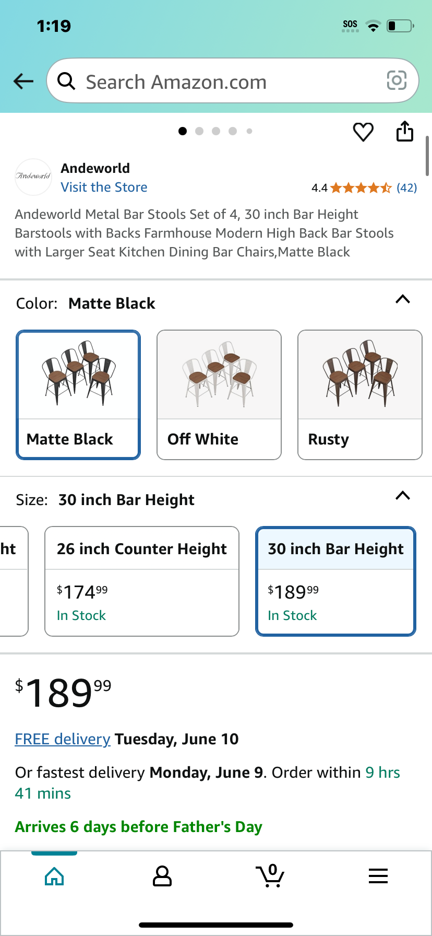The image size is (432, 936).
Task: Open FREE delivery details link
Action: (63, 739)
